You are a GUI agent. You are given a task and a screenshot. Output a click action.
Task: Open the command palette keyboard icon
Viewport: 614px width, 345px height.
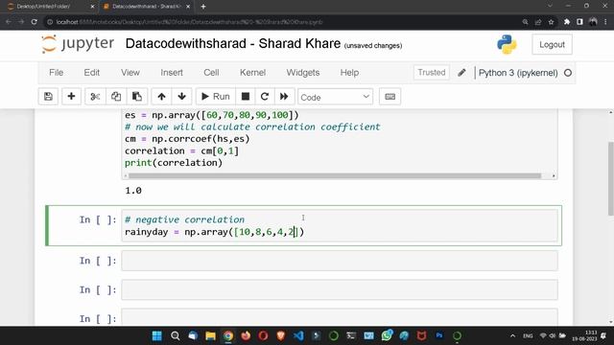[x=390, y=97]
